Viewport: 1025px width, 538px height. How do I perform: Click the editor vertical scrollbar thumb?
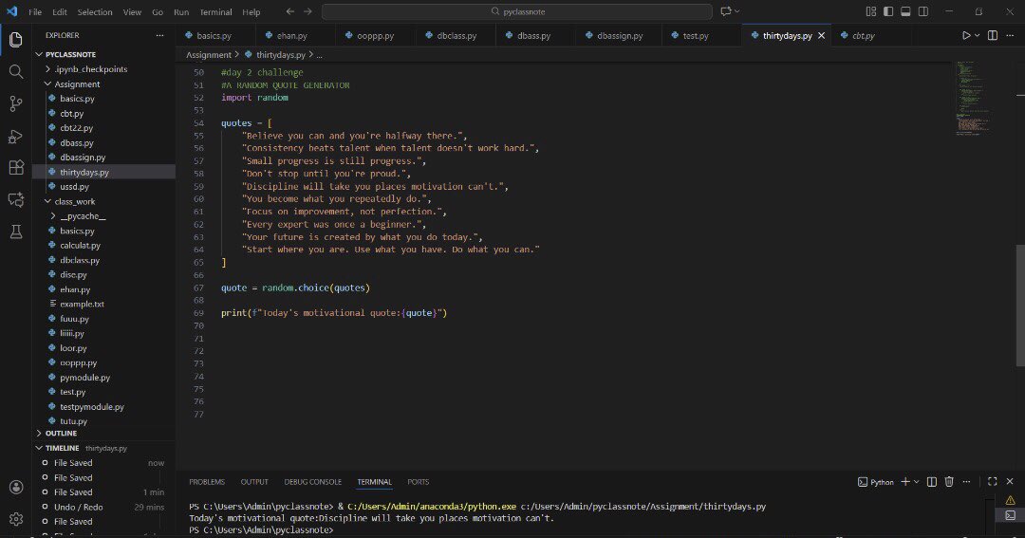[1020, 306]
